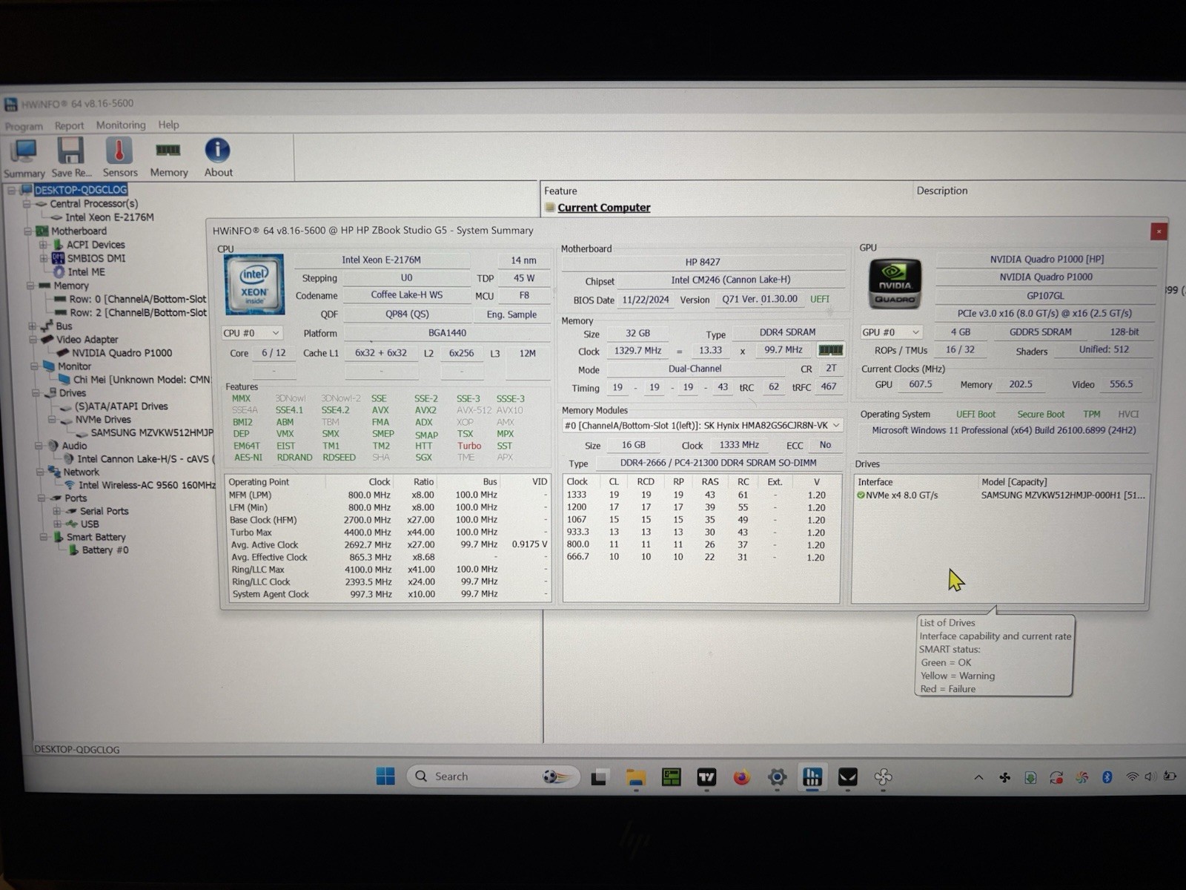Image resolution: width=1186 pixels, height=890 pixels.
Task: Expand the ACPI Devices node
Action: coord(43,245)
